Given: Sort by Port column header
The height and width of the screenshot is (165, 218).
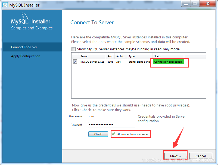Looking at the screenshot, I should (110, 56).
